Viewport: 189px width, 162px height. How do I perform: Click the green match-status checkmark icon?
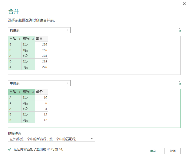click(10, 149)
